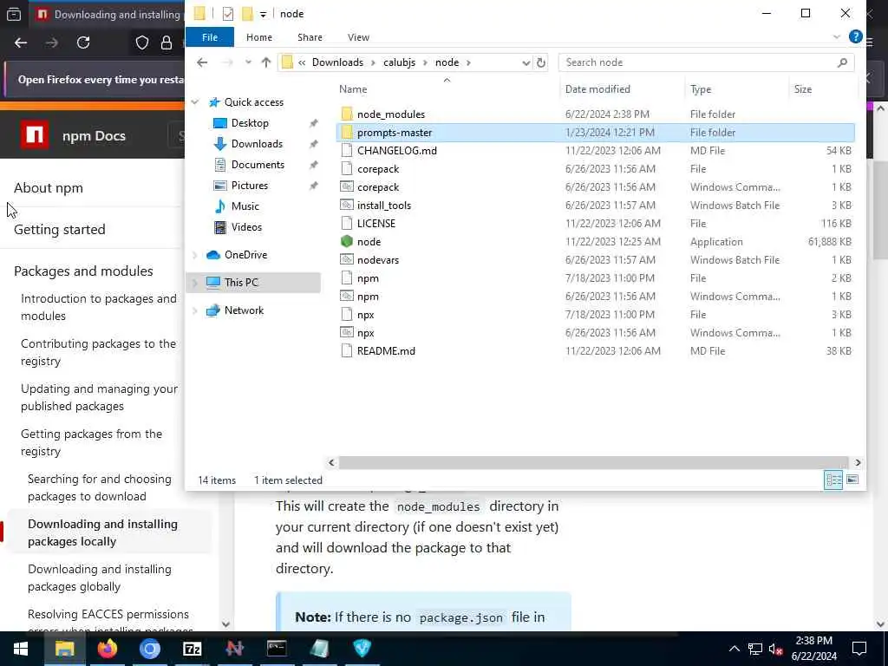This screenshot has width=888, height=666.
Task: Click the Explorer back arrow
Action: (x=202, y=62)
